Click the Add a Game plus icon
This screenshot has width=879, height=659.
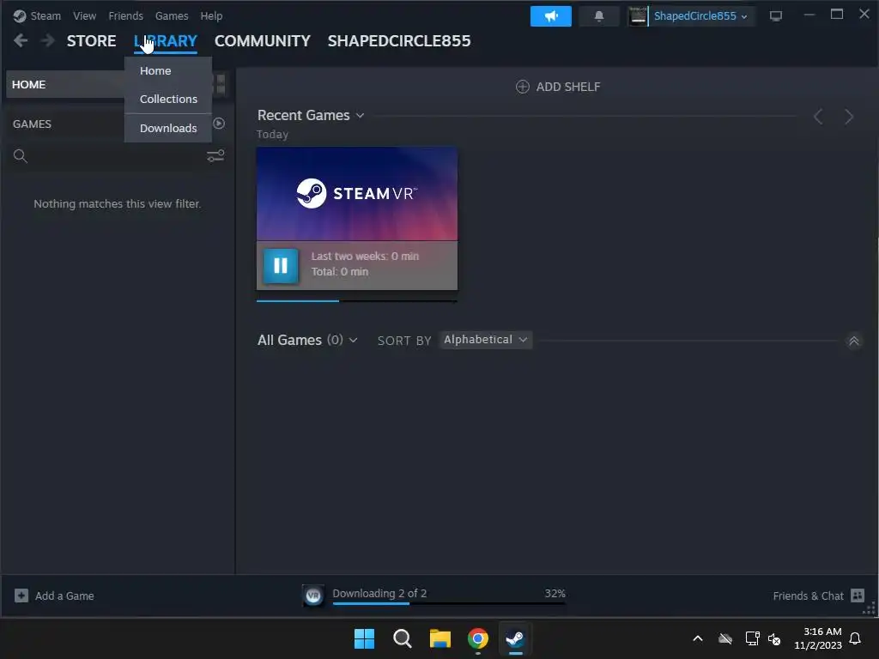[x=21, y=596]
